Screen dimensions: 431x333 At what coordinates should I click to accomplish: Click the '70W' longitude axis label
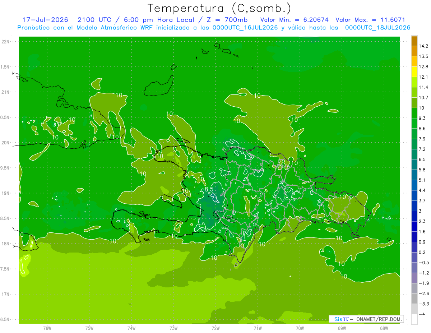[x=300, y=328]
